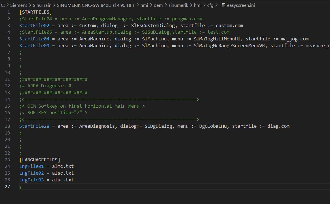Click the C: drive breadcrumb

(x=3, y=5)
